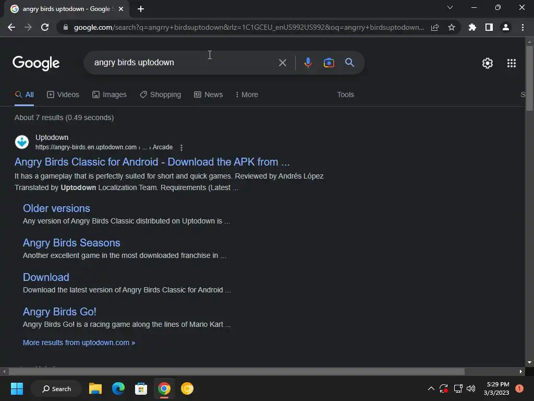This screenshot has width=534, height=401.
Task: Open Chrome Canary from taskbar
Action: pos(187,388)
